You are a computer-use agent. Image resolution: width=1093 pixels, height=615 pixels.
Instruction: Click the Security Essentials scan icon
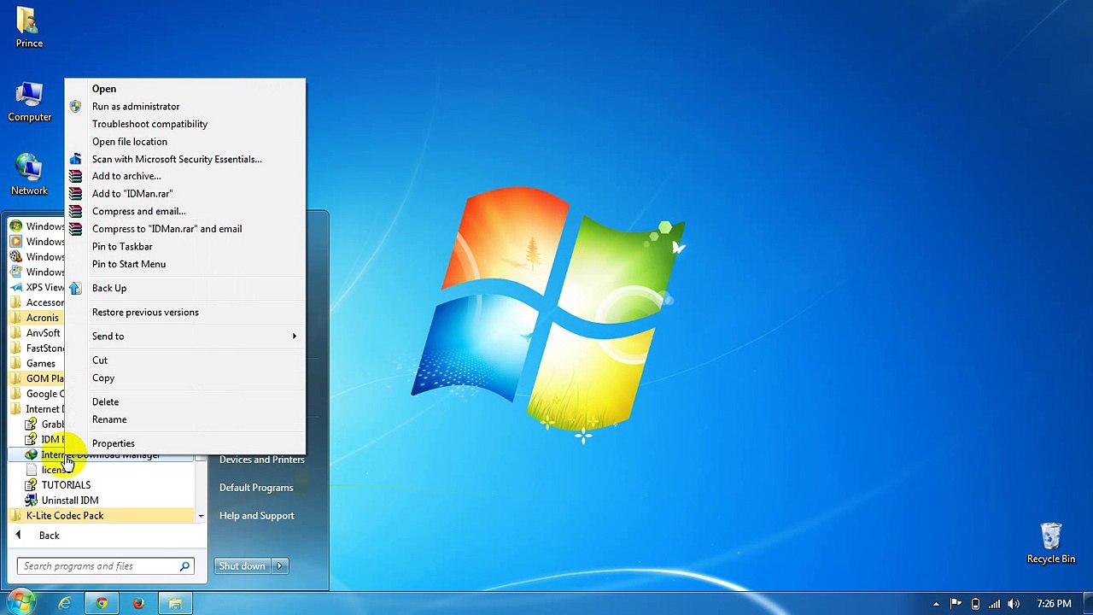click(x=75, y=159)
